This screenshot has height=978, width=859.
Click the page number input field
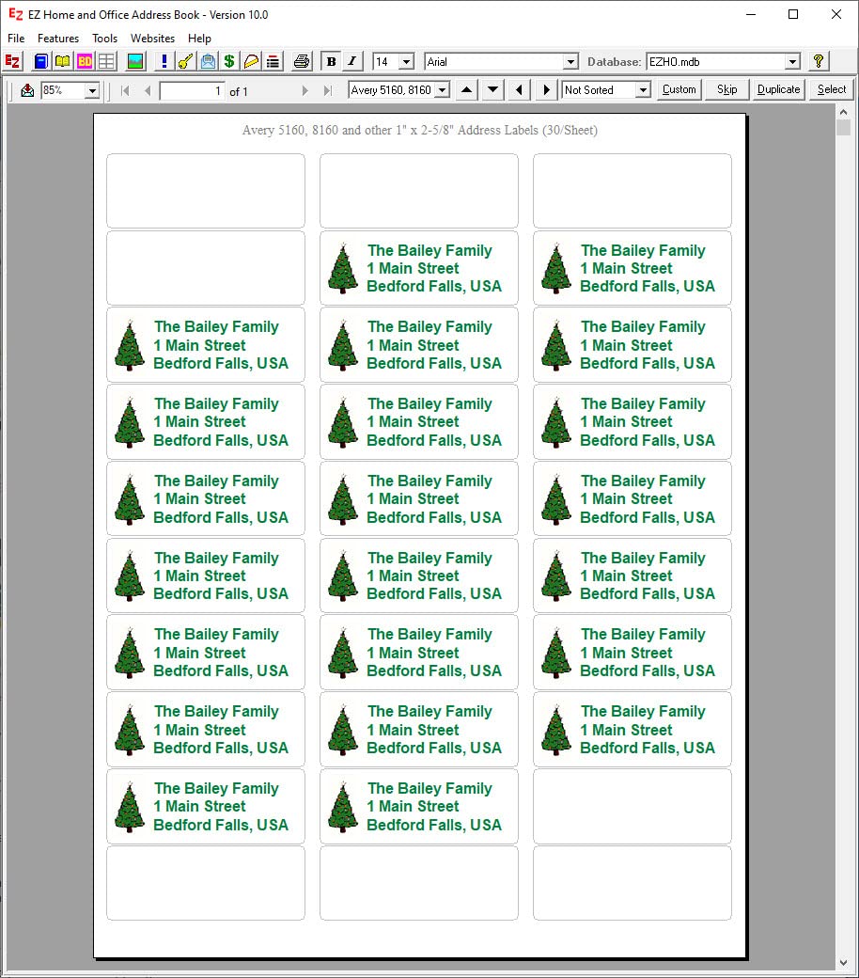coord(192,91)
